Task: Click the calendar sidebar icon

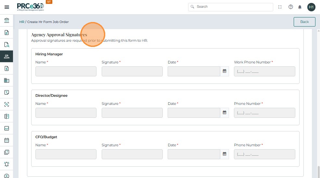Action: point(6,140)
